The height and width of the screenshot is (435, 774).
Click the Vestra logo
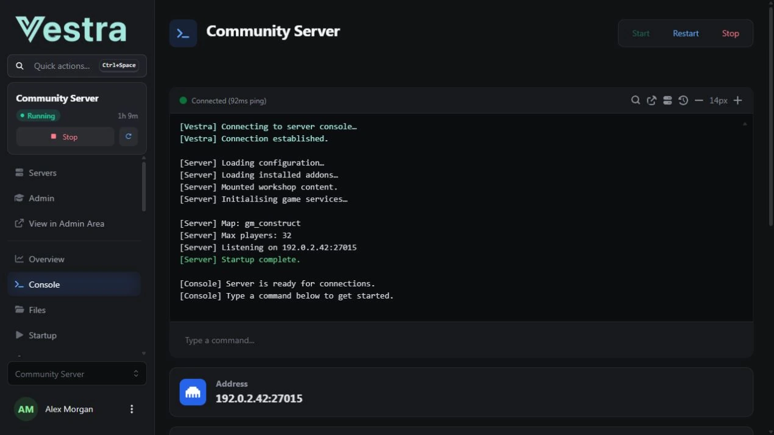[x=71, y=30]
